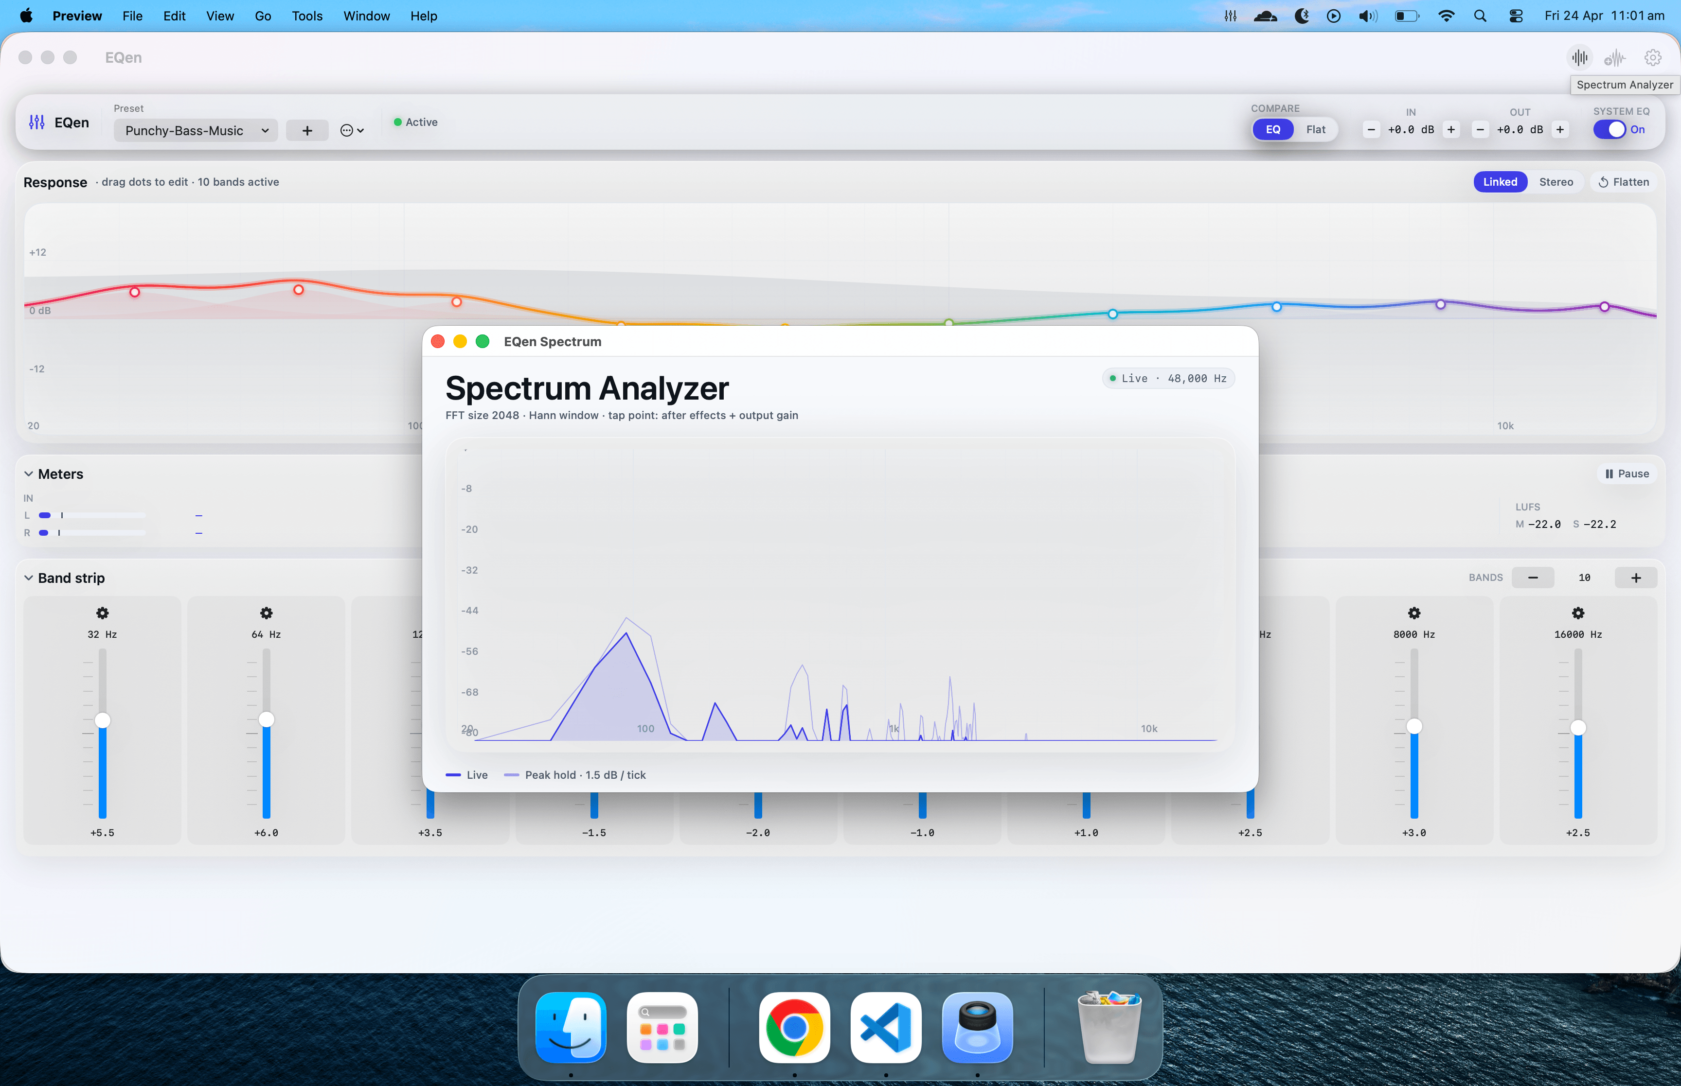Click the 32 Hz band slider knob

pos(102,720)
